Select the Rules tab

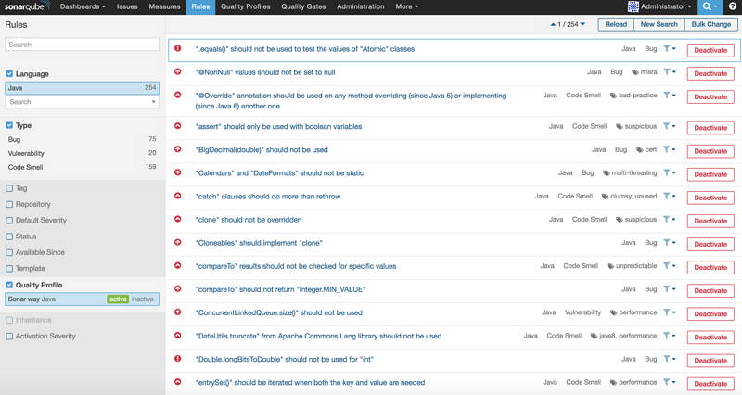(x=200, y=6)
